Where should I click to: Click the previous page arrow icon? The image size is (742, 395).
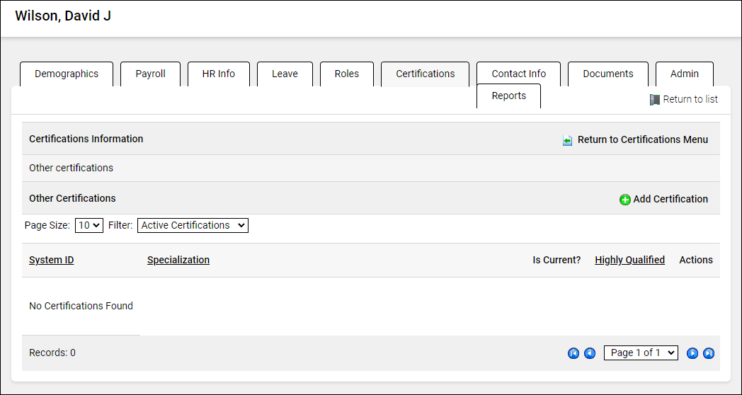[x=590, y=353]
